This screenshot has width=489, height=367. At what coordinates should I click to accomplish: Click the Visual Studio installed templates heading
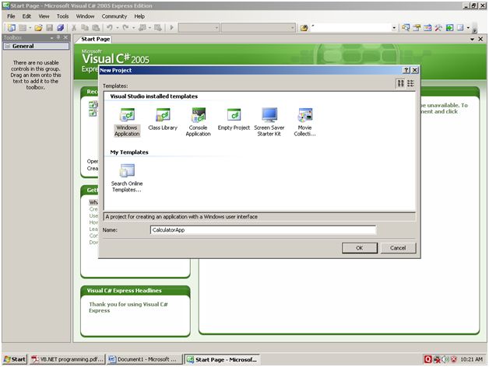click(x=153, y=96)
